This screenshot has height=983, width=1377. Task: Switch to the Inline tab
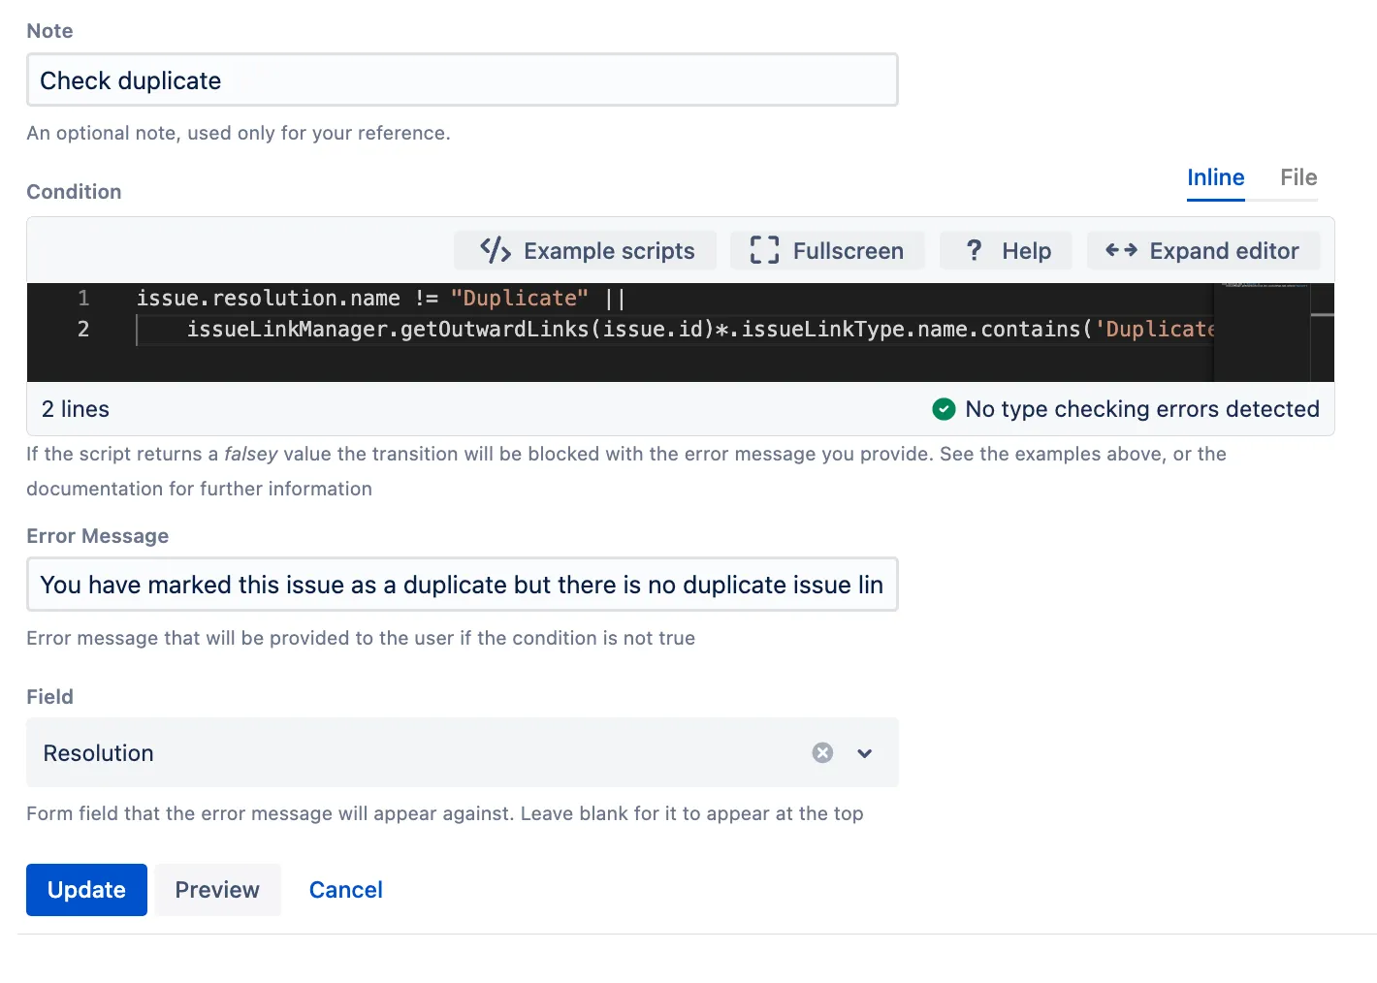click(x=1216, y=178)
